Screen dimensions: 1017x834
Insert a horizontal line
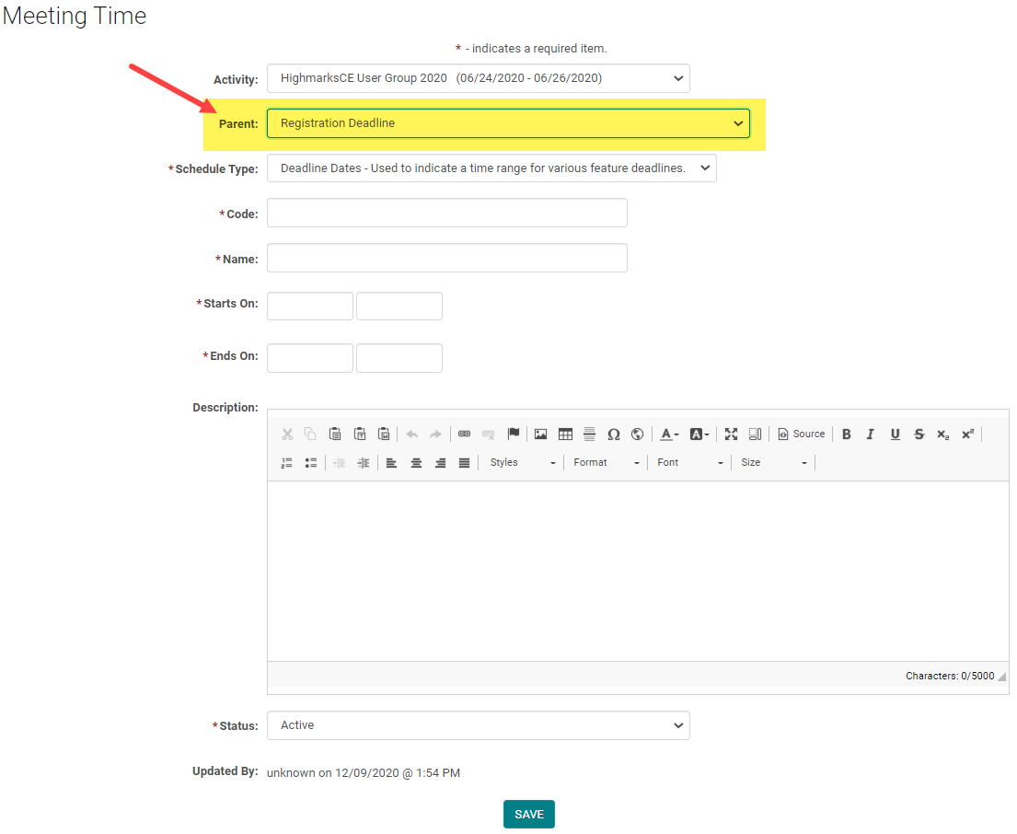589,434
